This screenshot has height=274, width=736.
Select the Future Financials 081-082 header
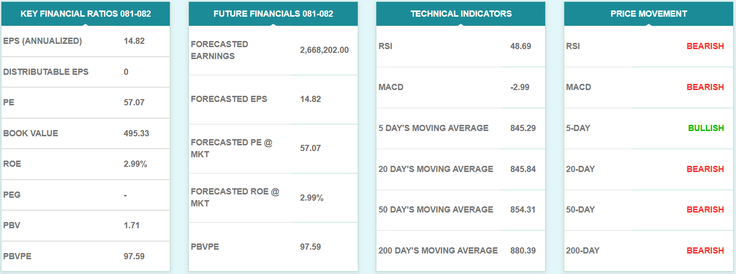tap(273, 14)
